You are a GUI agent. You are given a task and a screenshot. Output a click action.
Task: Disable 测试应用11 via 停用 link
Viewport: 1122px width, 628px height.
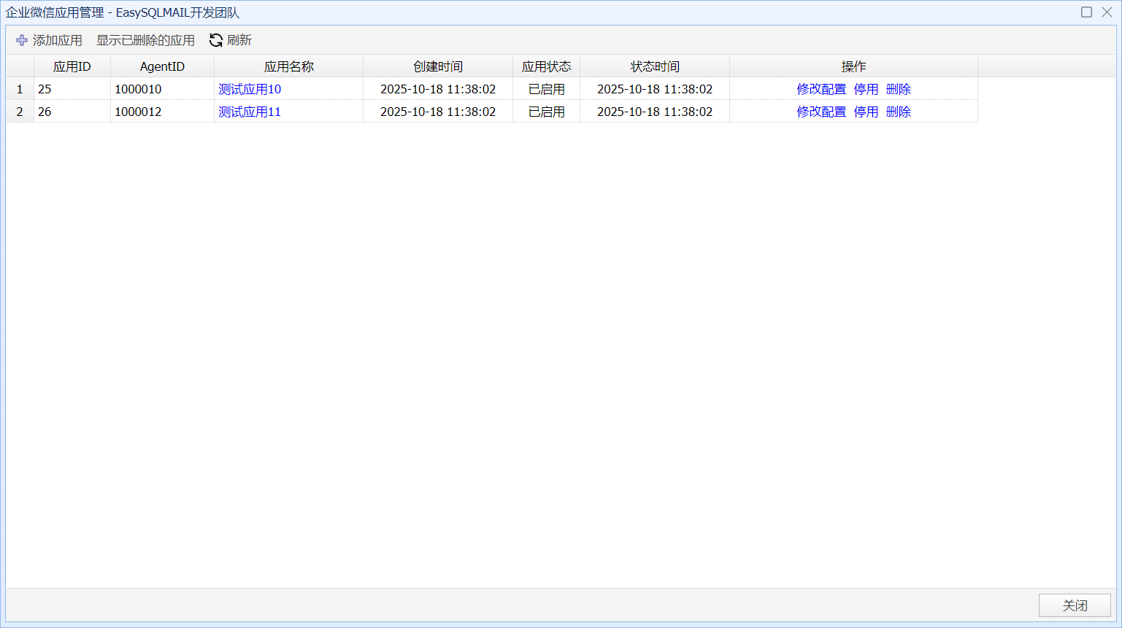point(866,112)
